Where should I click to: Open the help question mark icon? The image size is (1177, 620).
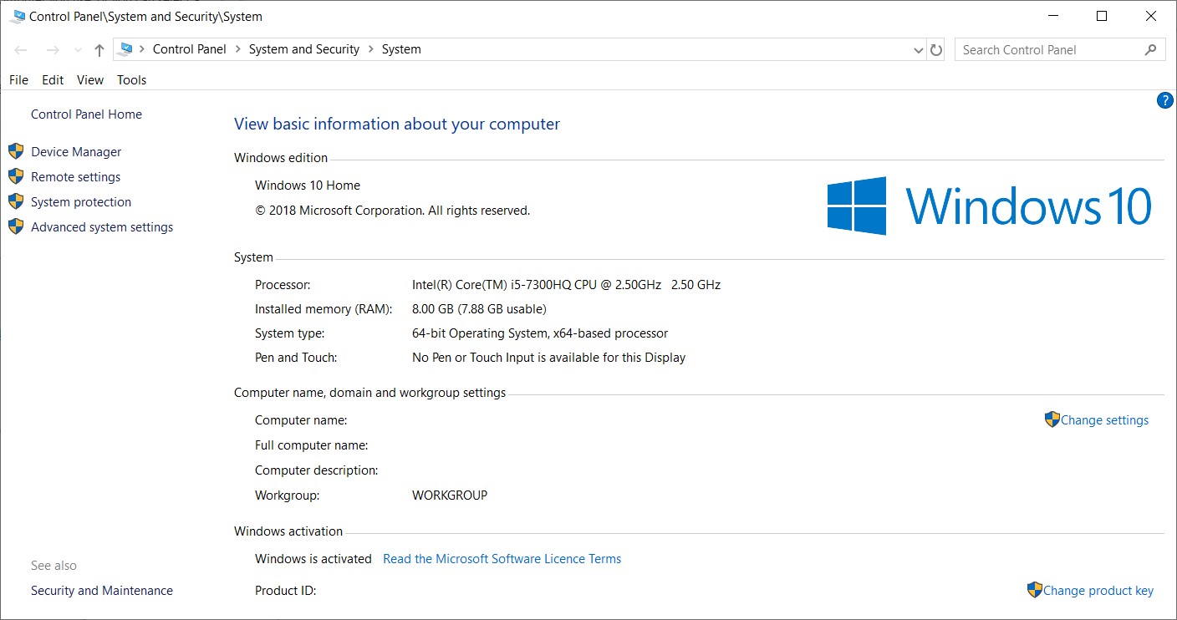[1164, 101]
